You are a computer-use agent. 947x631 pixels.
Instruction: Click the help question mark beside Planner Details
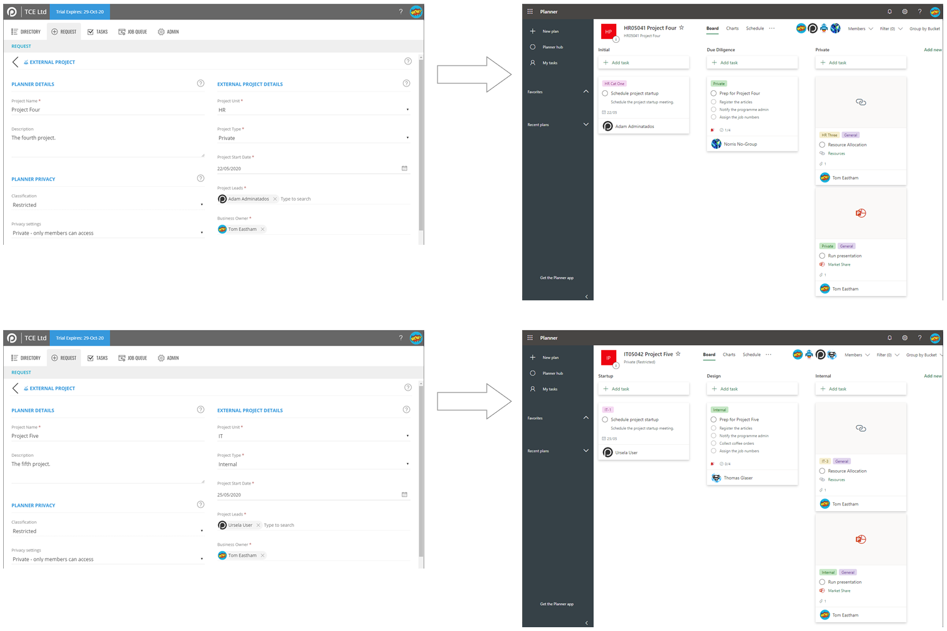click(x=201, y=83)
